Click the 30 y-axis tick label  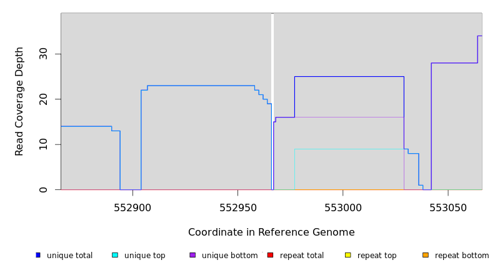coord(43,54)
